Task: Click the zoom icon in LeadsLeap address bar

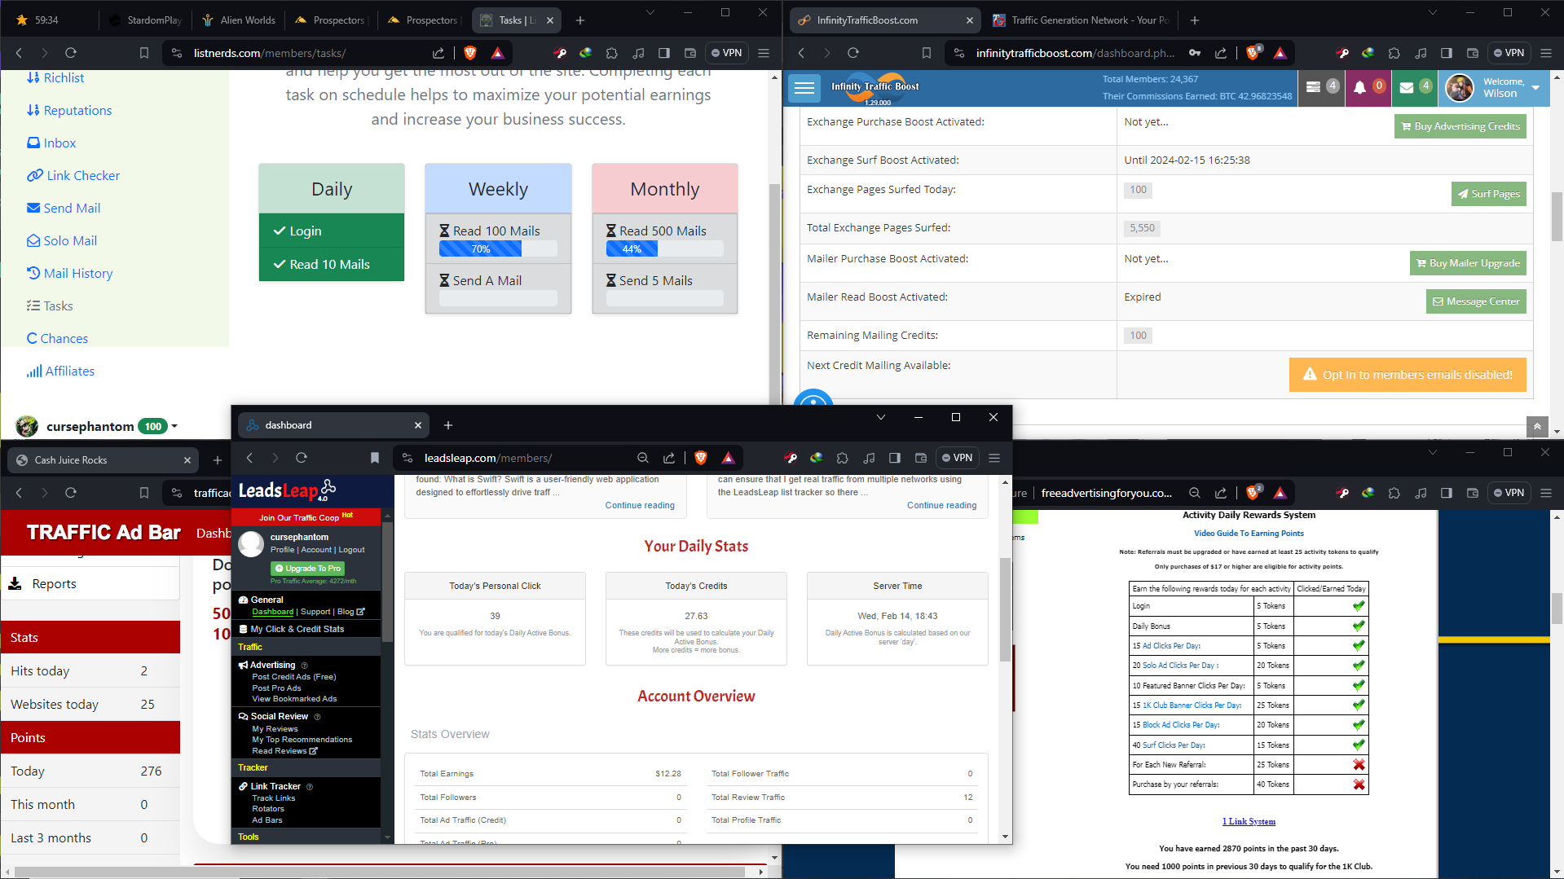Action: pos(642,458)
